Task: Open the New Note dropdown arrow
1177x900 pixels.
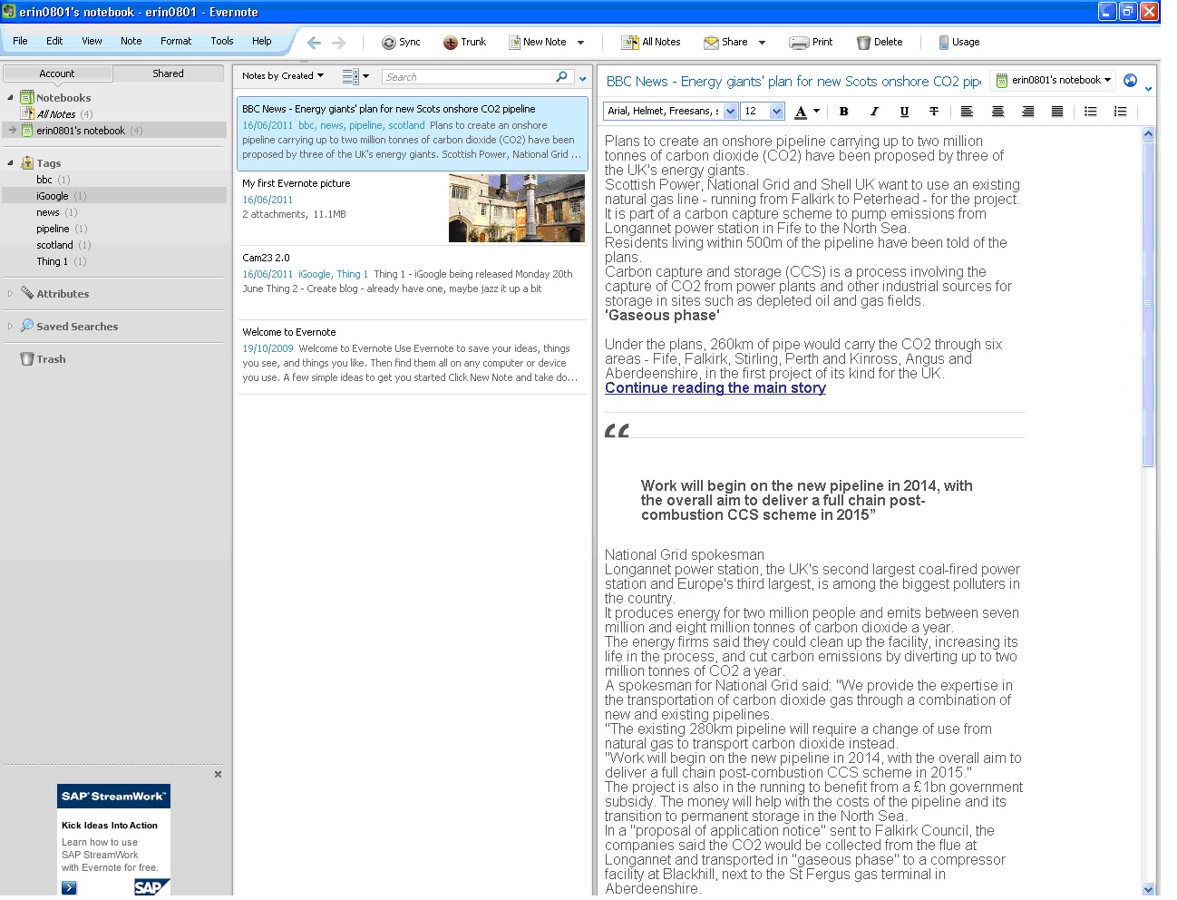Action: click(x=580, y=43)
